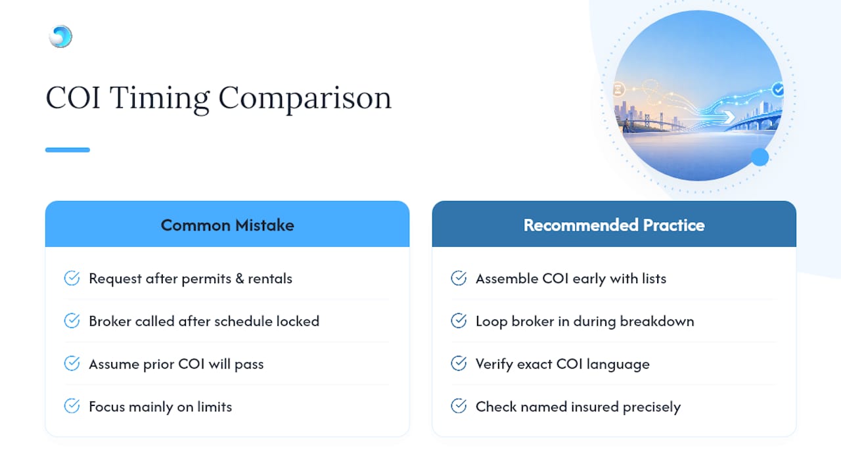Click check icon beside Verify exact COI language
This screenshot has height=473, width=841.
pyautogui.click(x=459, y=364)
